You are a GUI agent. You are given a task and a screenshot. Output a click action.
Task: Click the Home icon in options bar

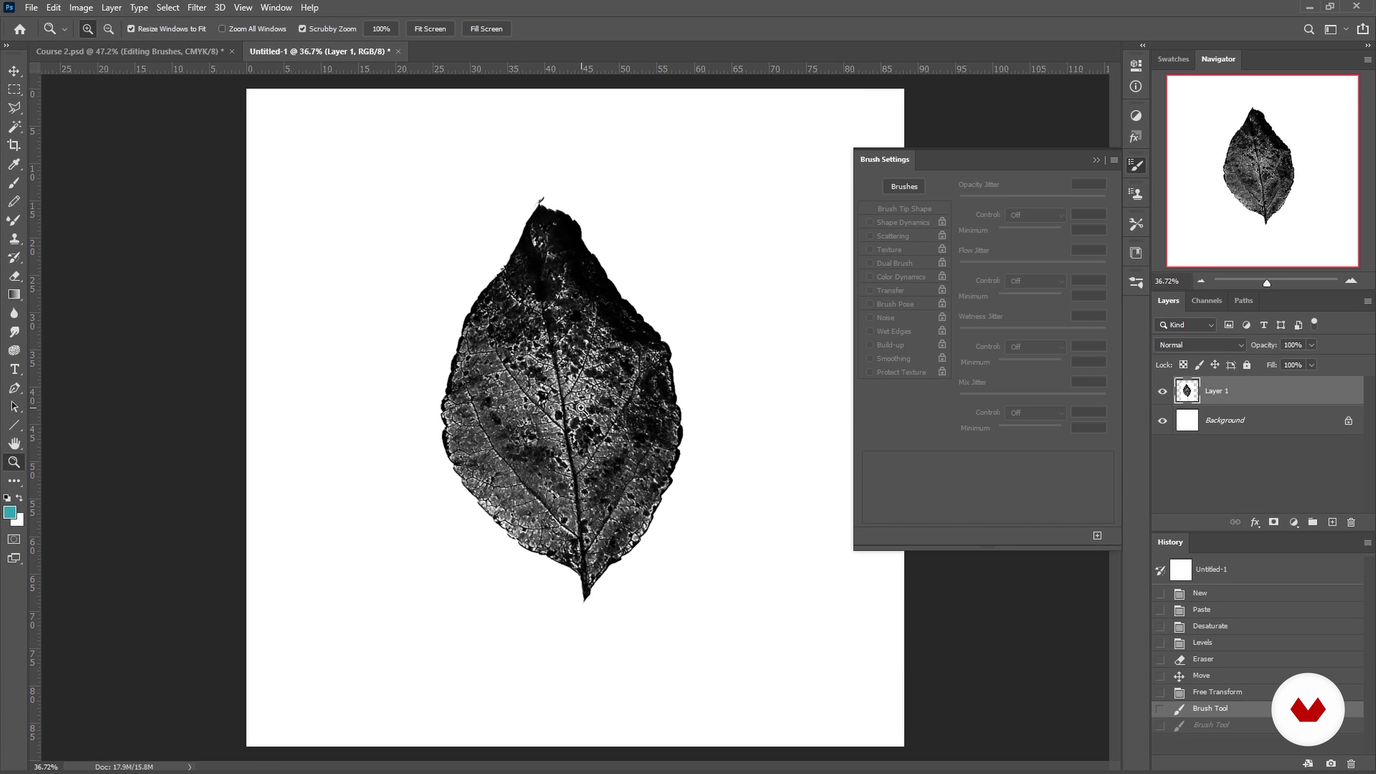pos(20,29)
